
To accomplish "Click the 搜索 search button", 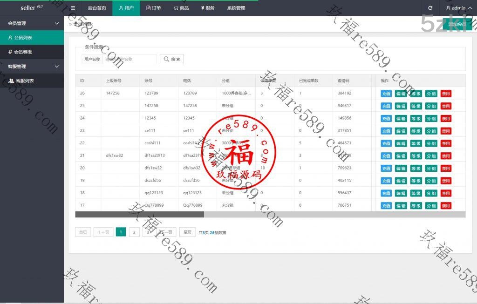I will [171, 59].
